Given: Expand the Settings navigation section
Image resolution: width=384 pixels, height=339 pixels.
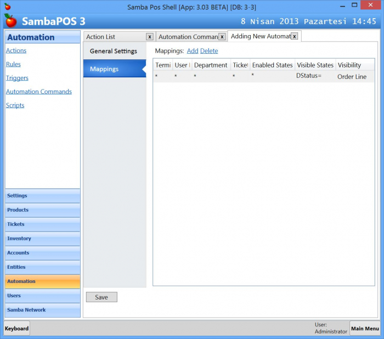Looking at the screenshot, I should click(x=43, y=196).
